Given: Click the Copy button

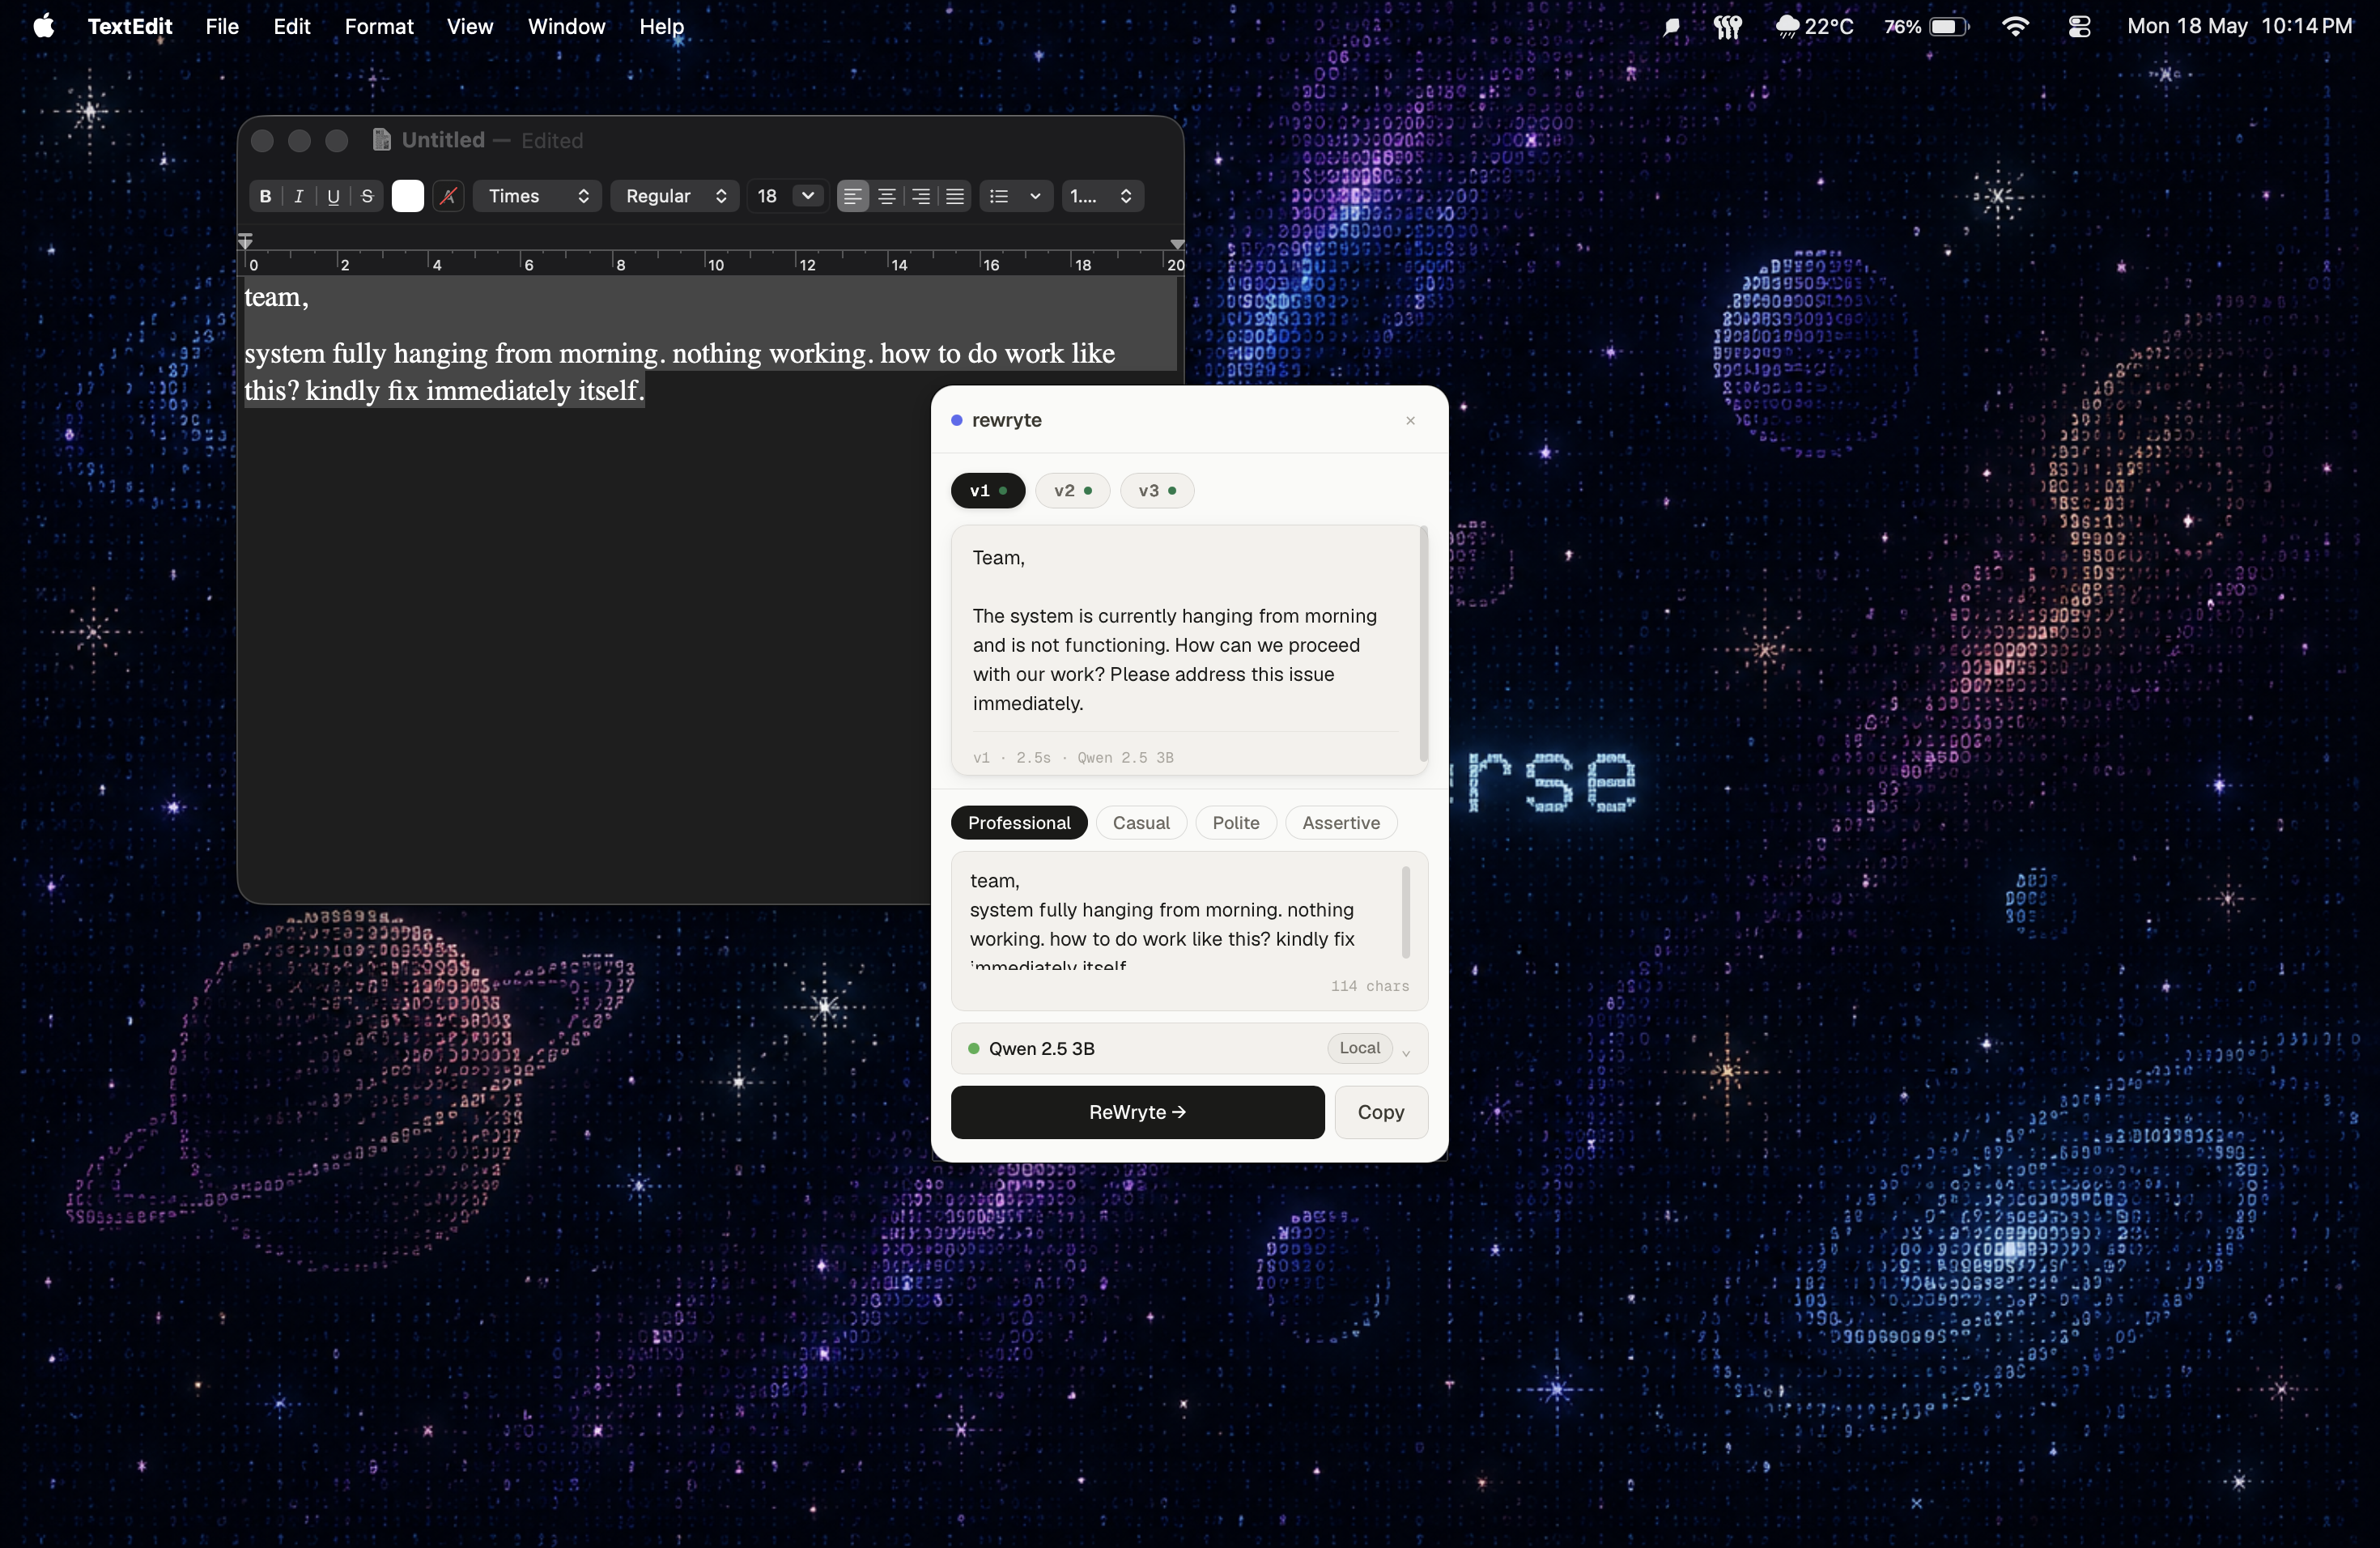Looking at the screenshot, I should point(1381,1112).
